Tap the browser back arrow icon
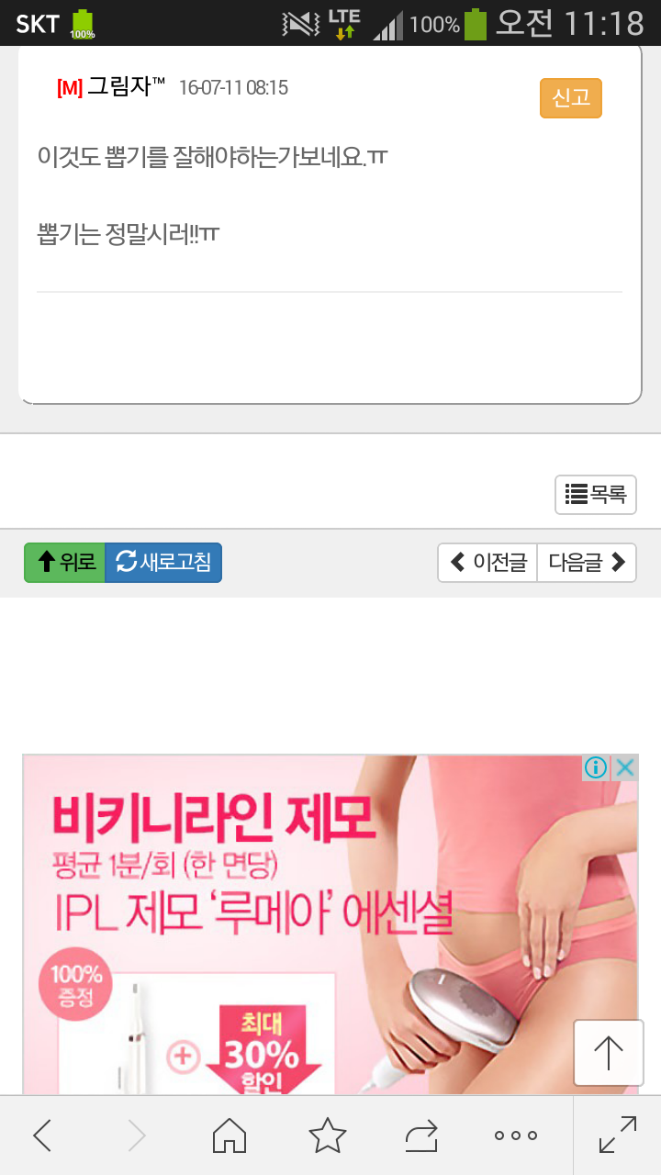 pos(42,1136)
